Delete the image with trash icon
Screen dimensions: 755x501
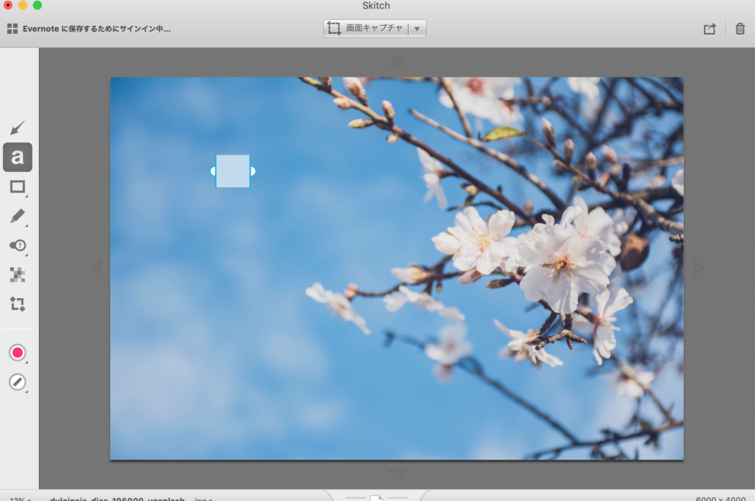(740, 29)
